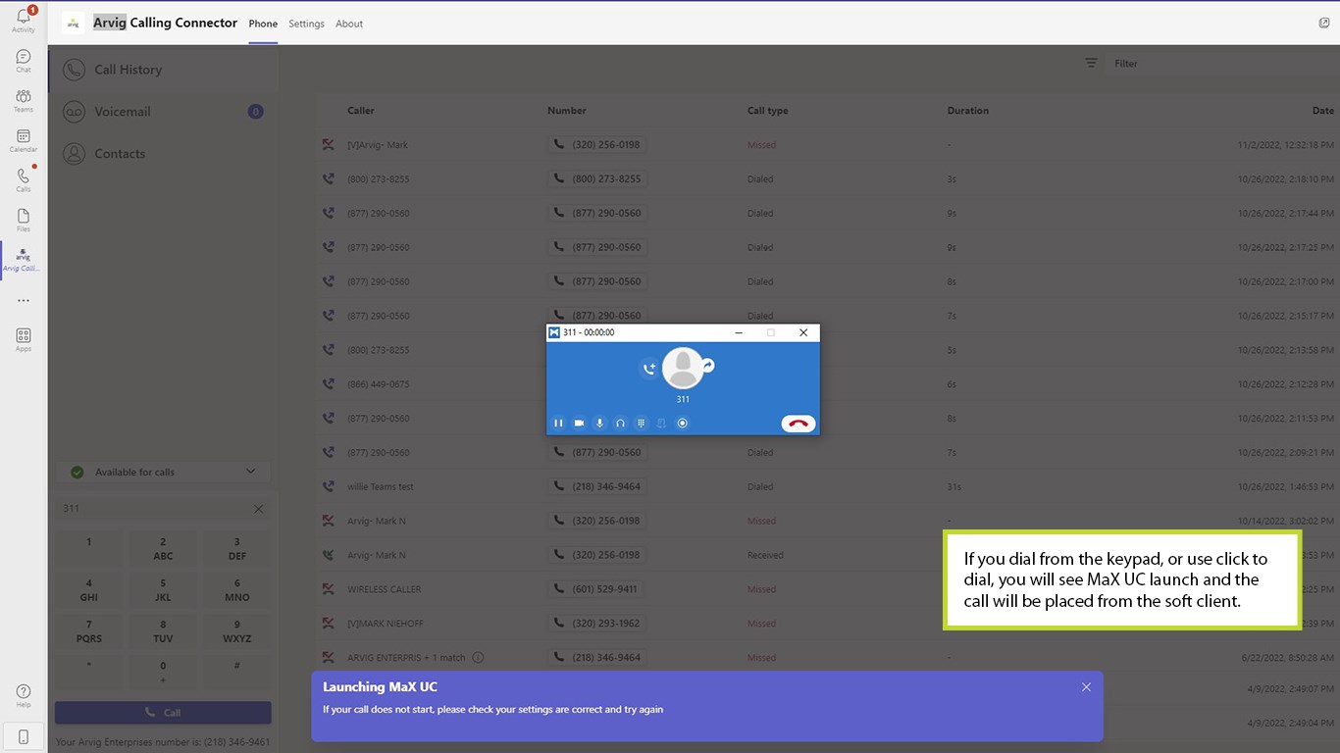Open Help in Teams sidebar
Screen dimensions: 1340x753
[x=24, y=696]
